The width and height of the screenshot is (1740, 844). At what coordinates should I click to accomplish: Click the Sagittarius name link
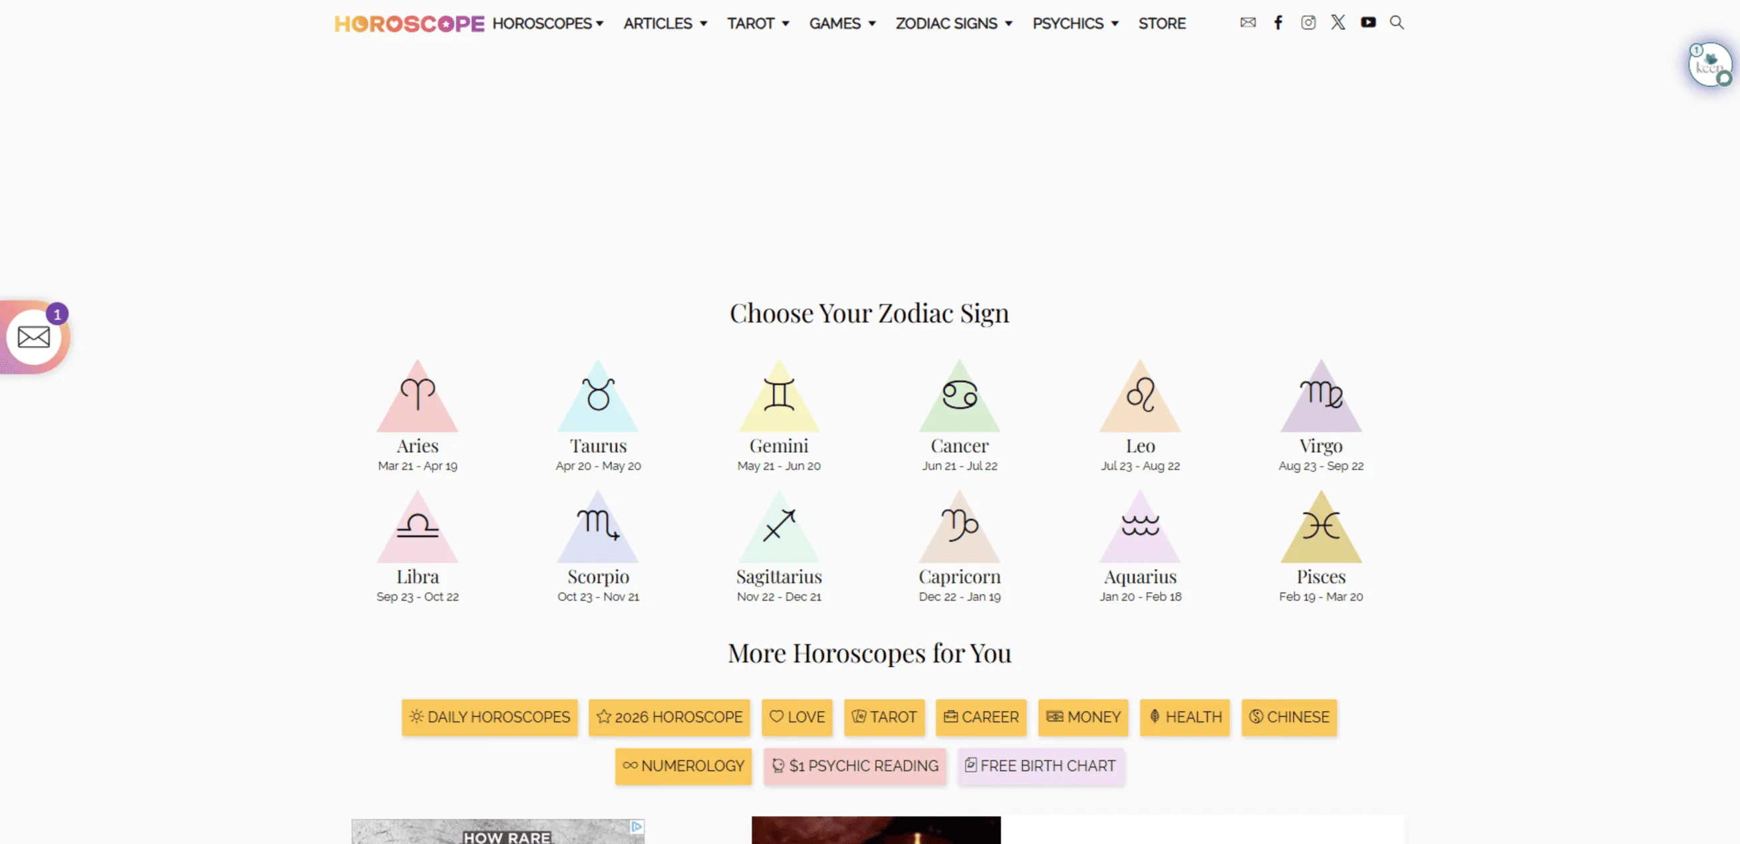[779, 577]
